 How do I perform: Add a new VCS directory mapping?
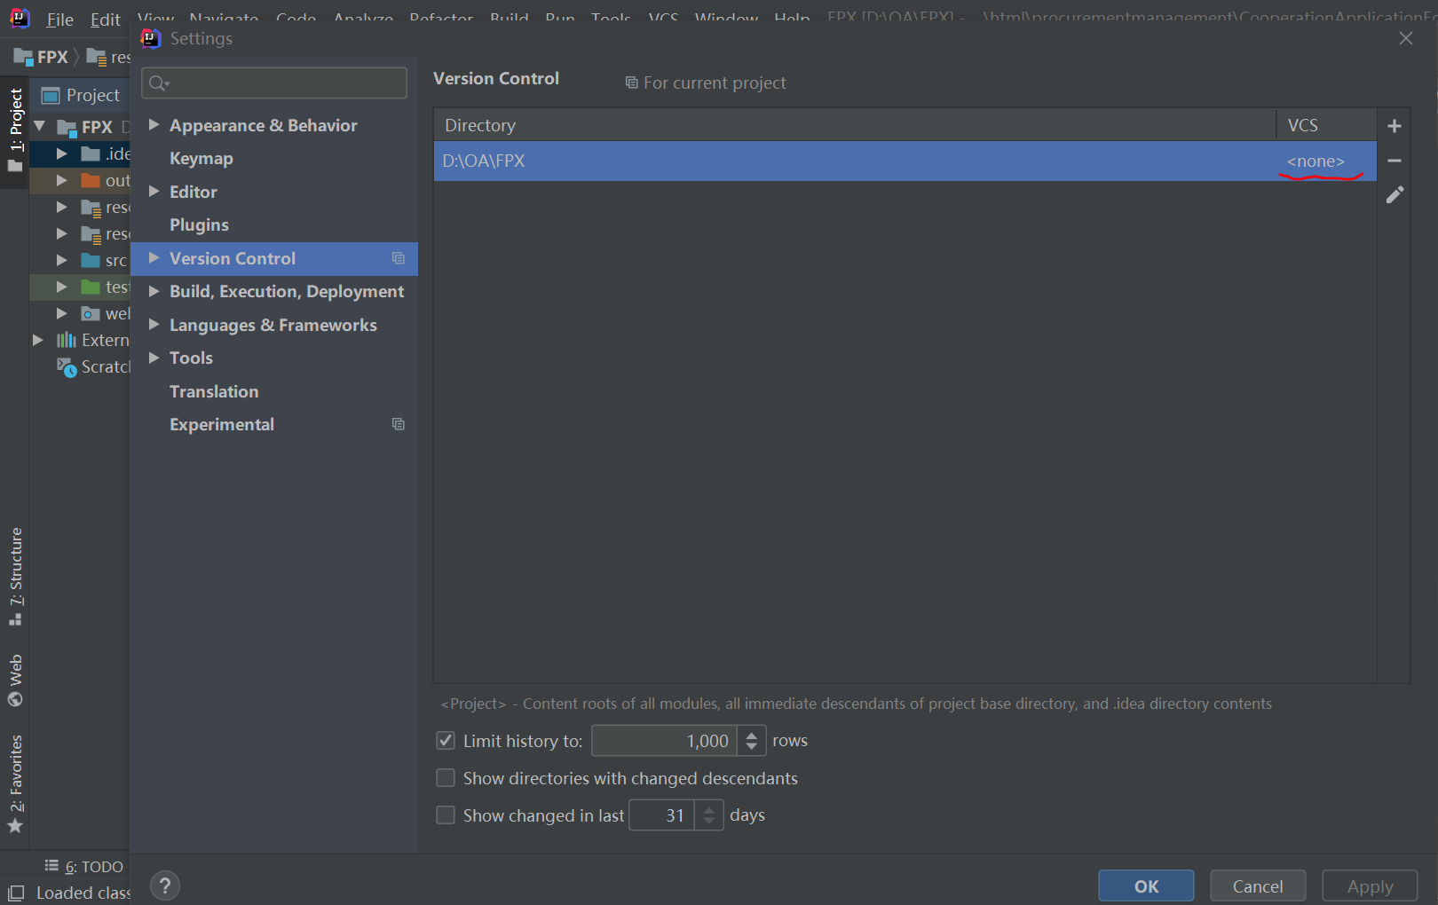[1395, 126]
